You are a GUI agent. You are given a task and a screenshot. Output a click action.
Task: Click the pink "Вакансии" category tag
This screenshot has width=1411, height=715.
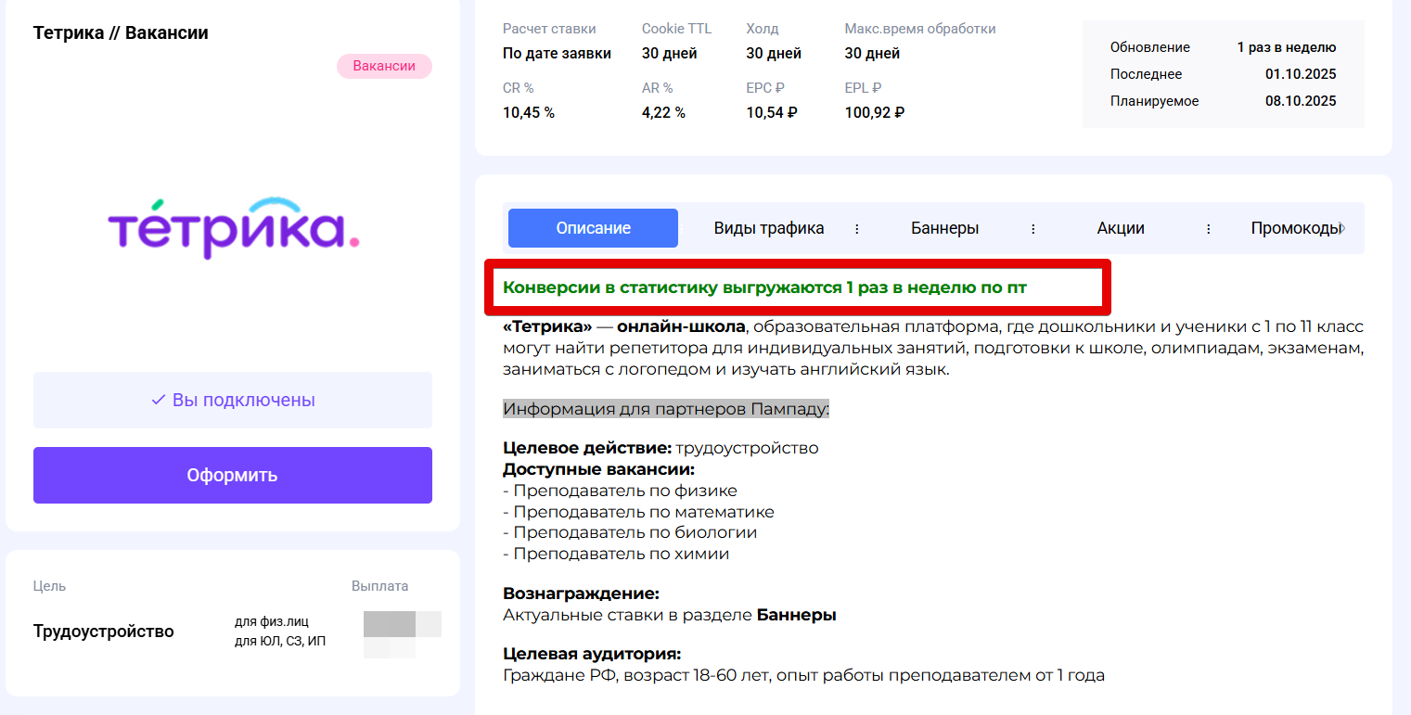384,66
